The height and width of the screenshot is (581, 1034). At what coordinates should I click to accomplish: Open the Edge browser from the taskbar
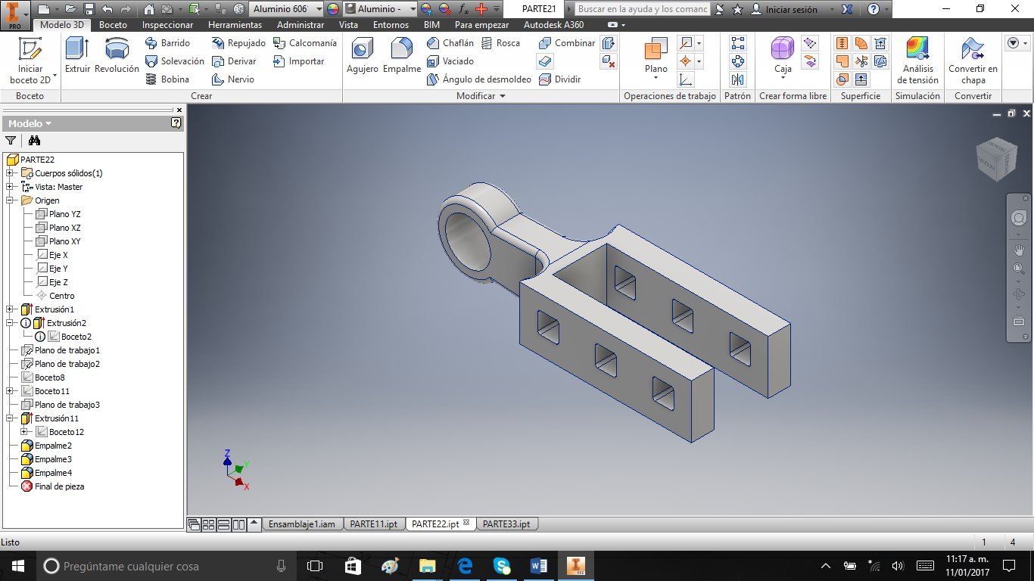[x=465, y=566]
